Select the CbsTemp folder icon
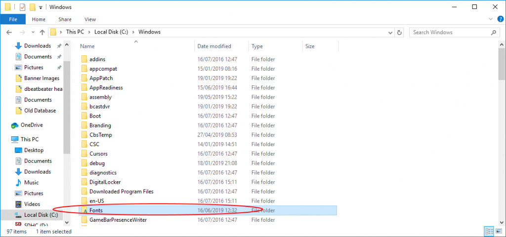This screenshot has width=506, height=237. point(84,135)
